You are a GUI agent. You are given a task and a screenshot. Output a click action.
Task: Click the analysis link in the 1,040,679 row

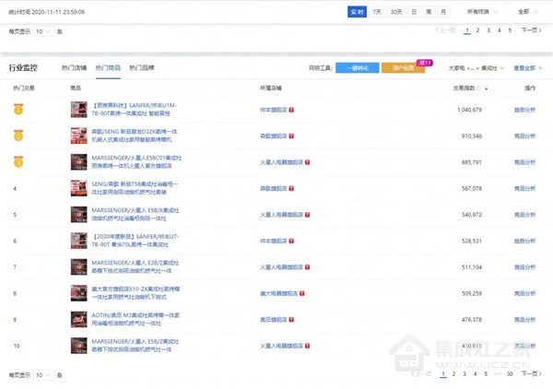coord(524,110)
